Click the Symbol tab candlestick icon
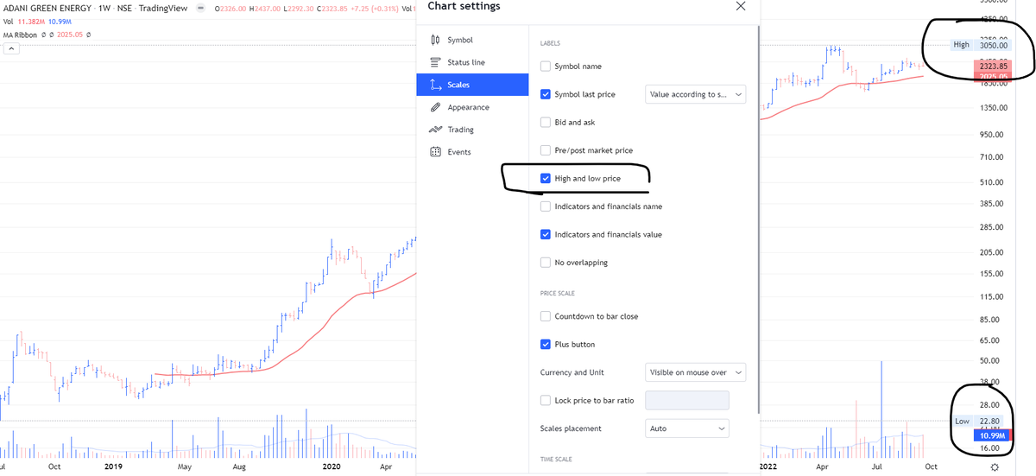 point(435,40)
